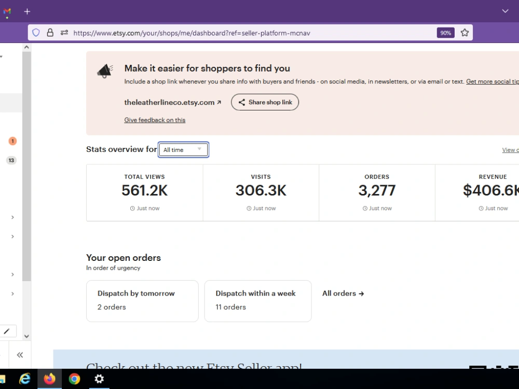Image resolution: width=519 pixels, height=389 pixels.
Task: Open theleatherlineco.etsy.com shop link
Action: 172,102
